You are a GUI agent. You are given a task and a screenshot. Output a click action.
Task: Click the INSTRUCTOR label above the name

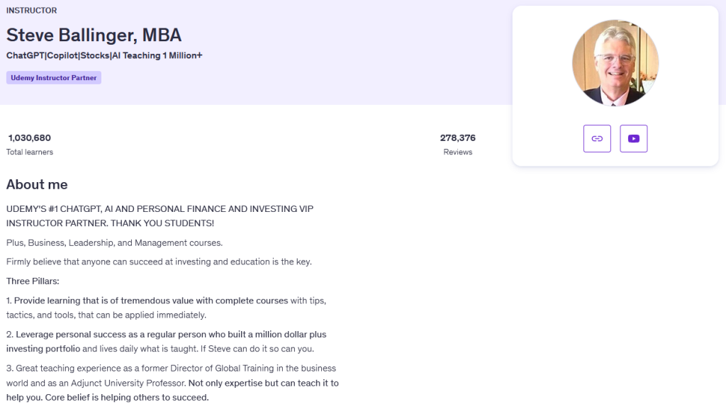[x=31, y=11]
